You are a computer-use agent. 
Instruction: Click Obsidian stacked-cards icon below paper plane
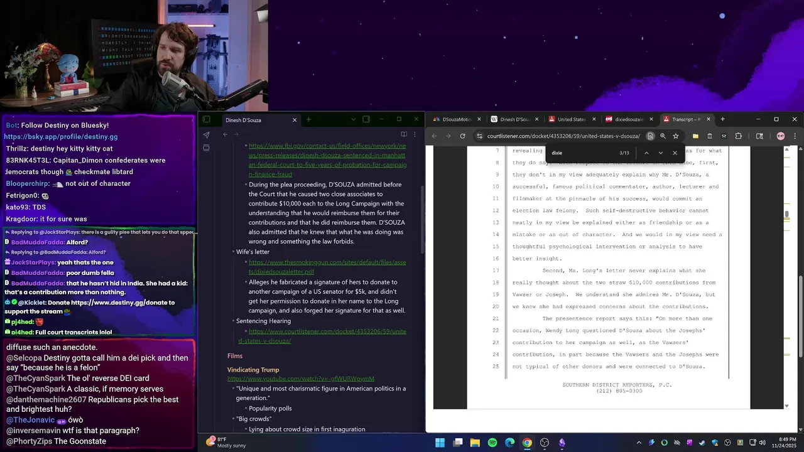click(206, 148)
